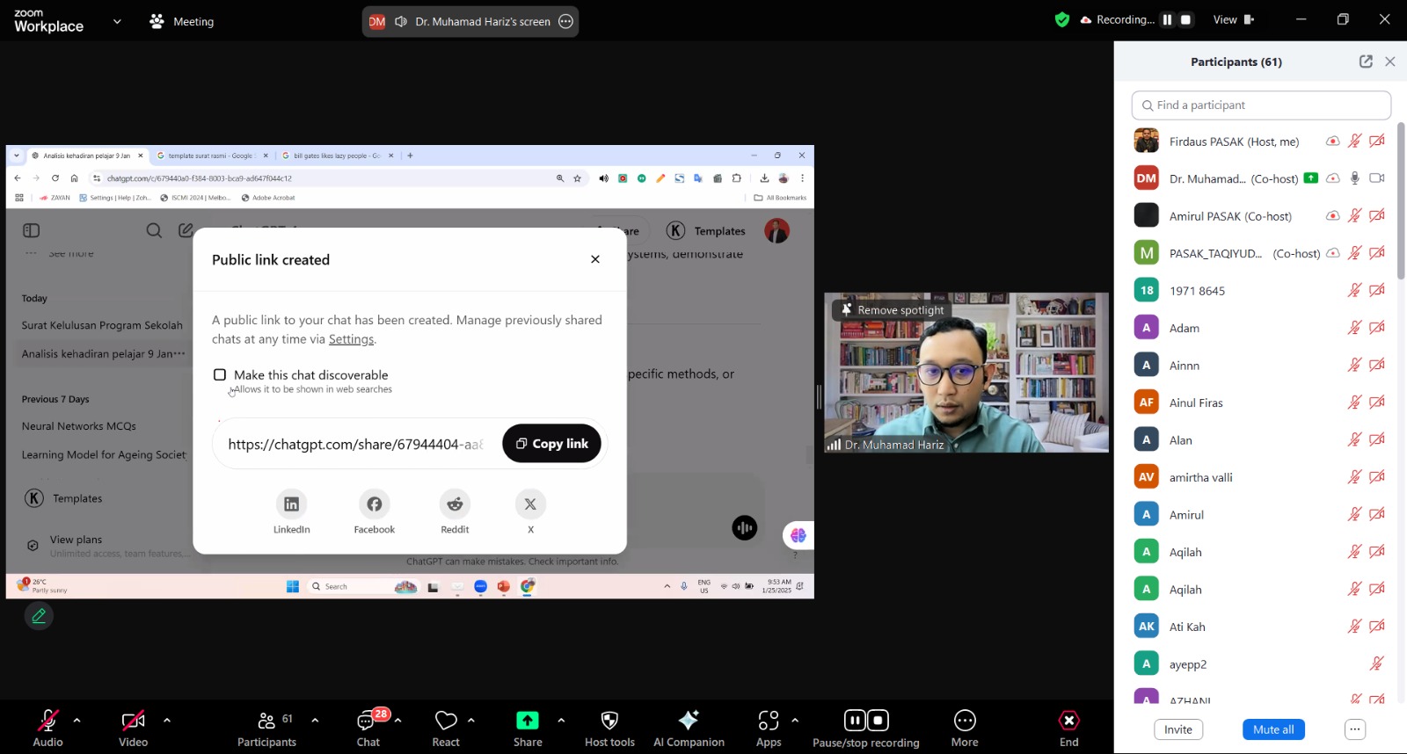
Task: Toggle microphone for Amirul PASAK co-host
Action: (1355, 215)
